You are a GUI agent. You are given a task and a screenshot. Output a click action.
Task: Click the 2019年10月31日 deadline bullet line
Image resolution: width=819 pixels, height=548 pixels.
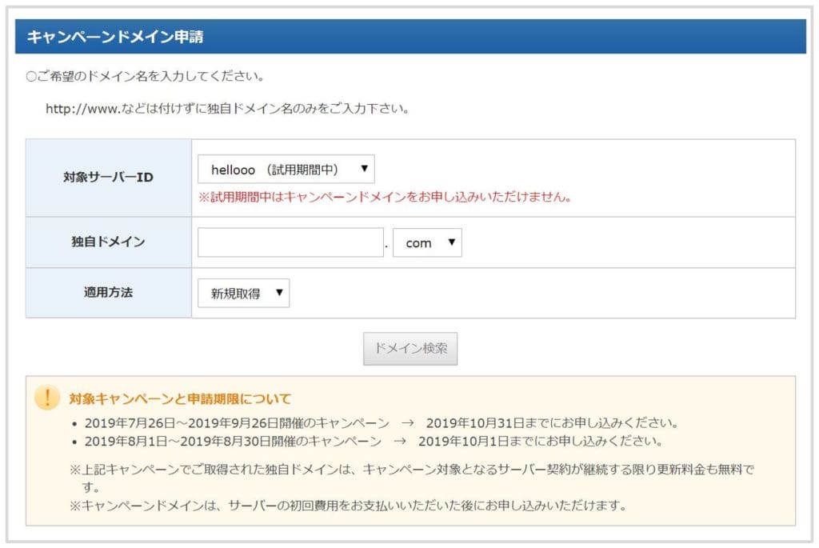tap(375, 422)
